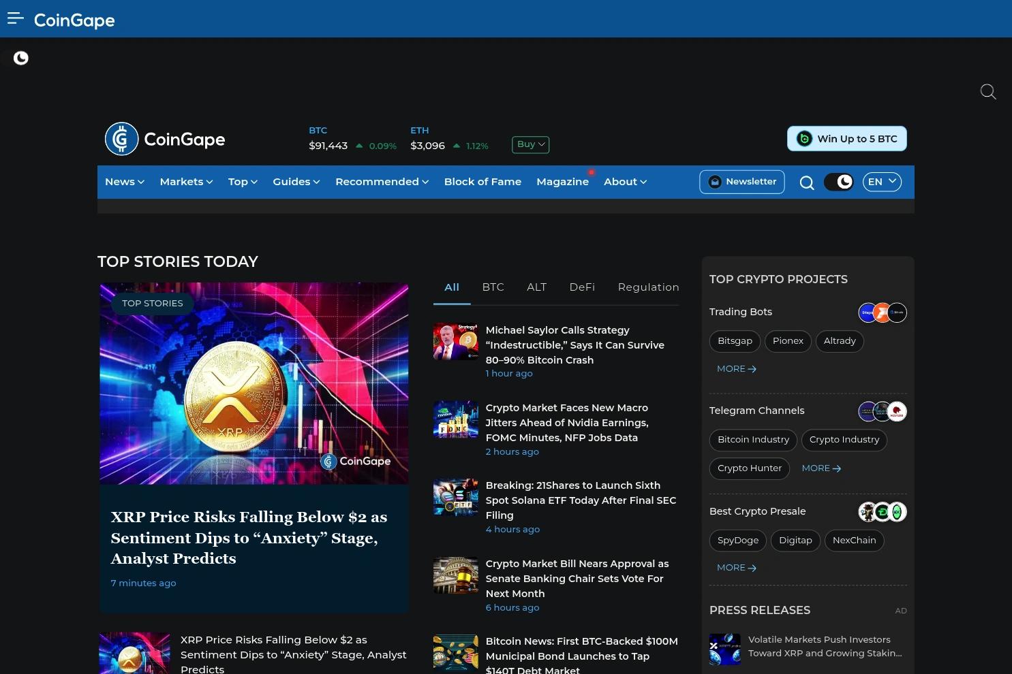Toggle the moon icon below the top bar
This screenshot has height=674, width=1012.
(21, 58)
